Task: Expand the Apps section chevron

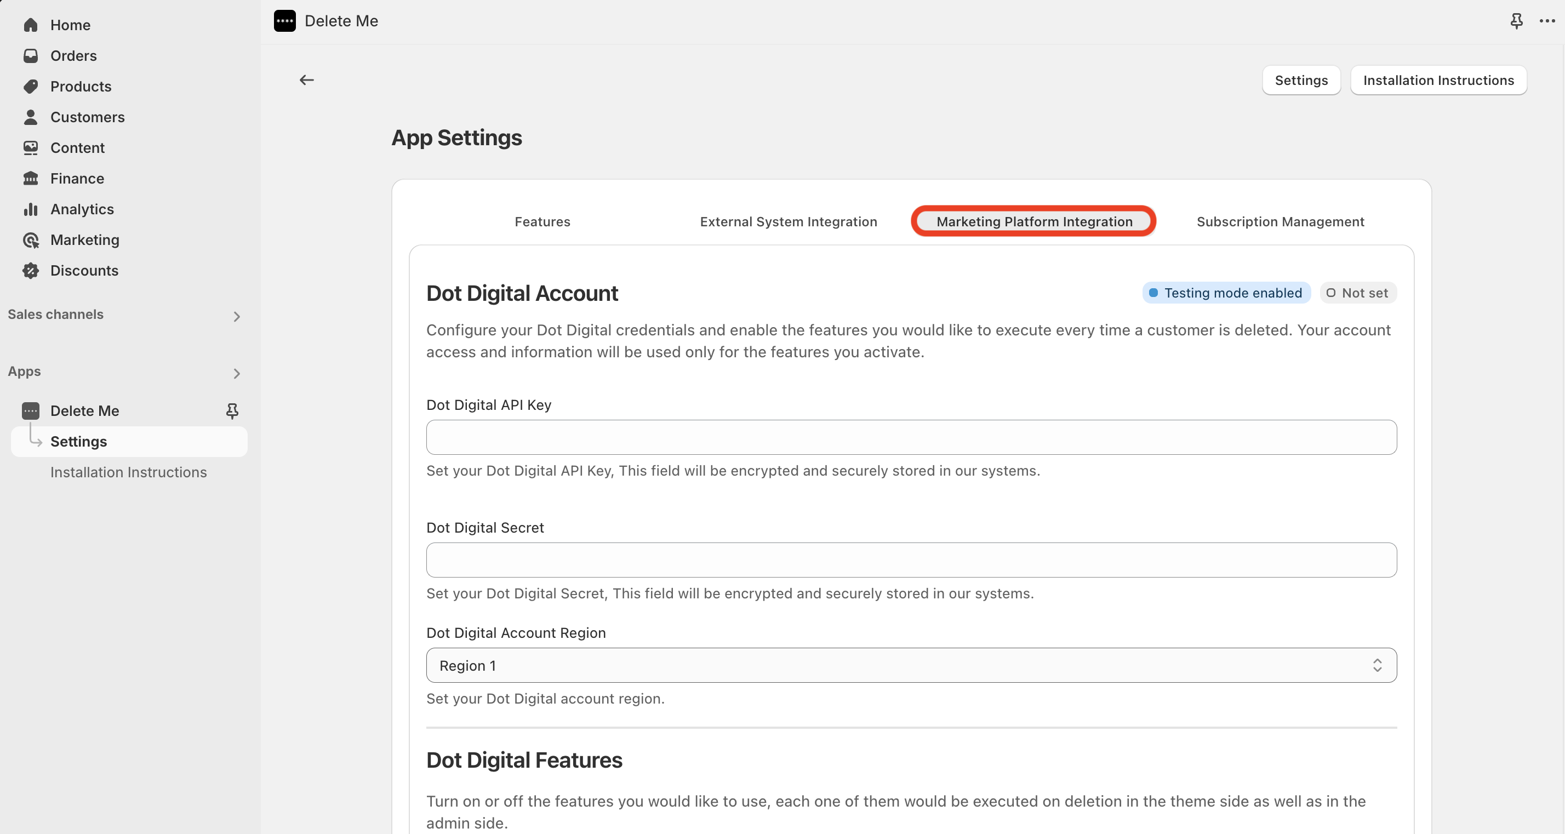Action: click(237, 373)
